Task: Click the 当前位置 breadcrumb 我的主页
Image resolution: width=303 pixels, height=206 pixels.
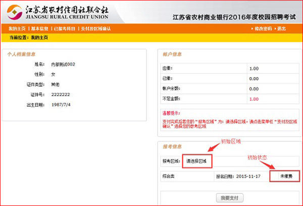Action: 39,38
